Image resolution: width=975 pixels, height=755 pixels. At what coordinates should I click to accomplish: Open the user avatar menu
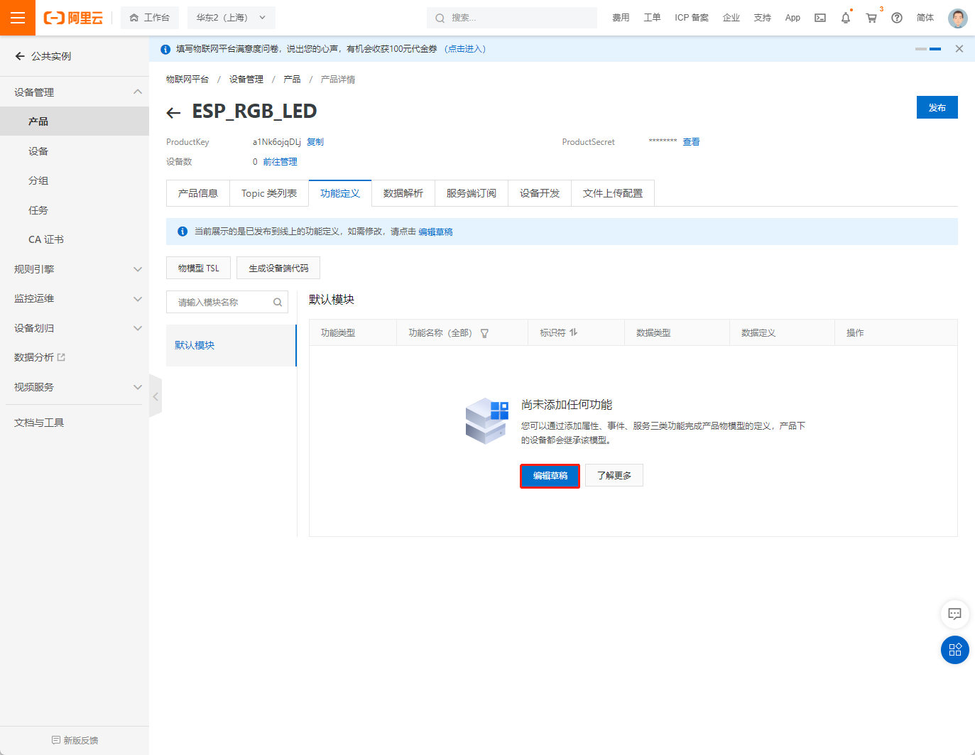(x=958, y=18)
